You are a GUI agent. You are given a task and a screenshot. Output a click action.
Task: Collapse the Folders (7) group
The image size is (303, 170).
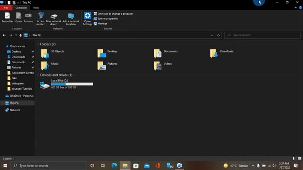(38, 44)
